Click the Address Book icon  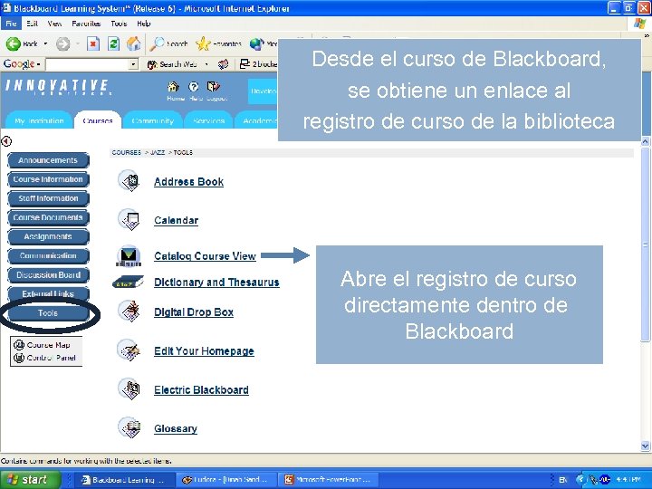click(129, 181)
